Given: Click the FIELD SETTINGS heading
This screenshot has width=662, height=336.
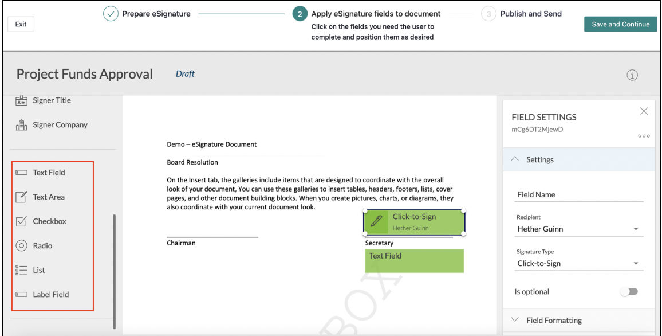Looking at the screenshot, I should [x=544, y=117].
